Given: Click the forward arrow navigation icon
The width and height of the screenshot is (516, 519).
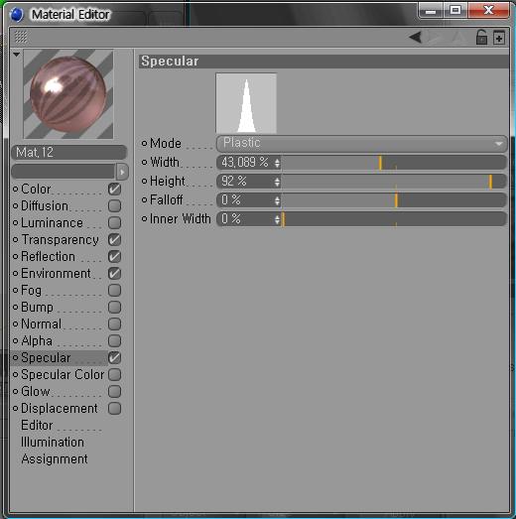Looking at the screenshot, I should pos(436,37).
